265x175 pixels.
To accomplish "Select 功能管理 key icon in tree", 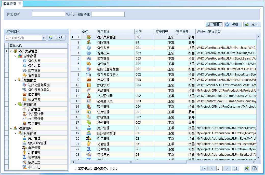I will [24, 153].
